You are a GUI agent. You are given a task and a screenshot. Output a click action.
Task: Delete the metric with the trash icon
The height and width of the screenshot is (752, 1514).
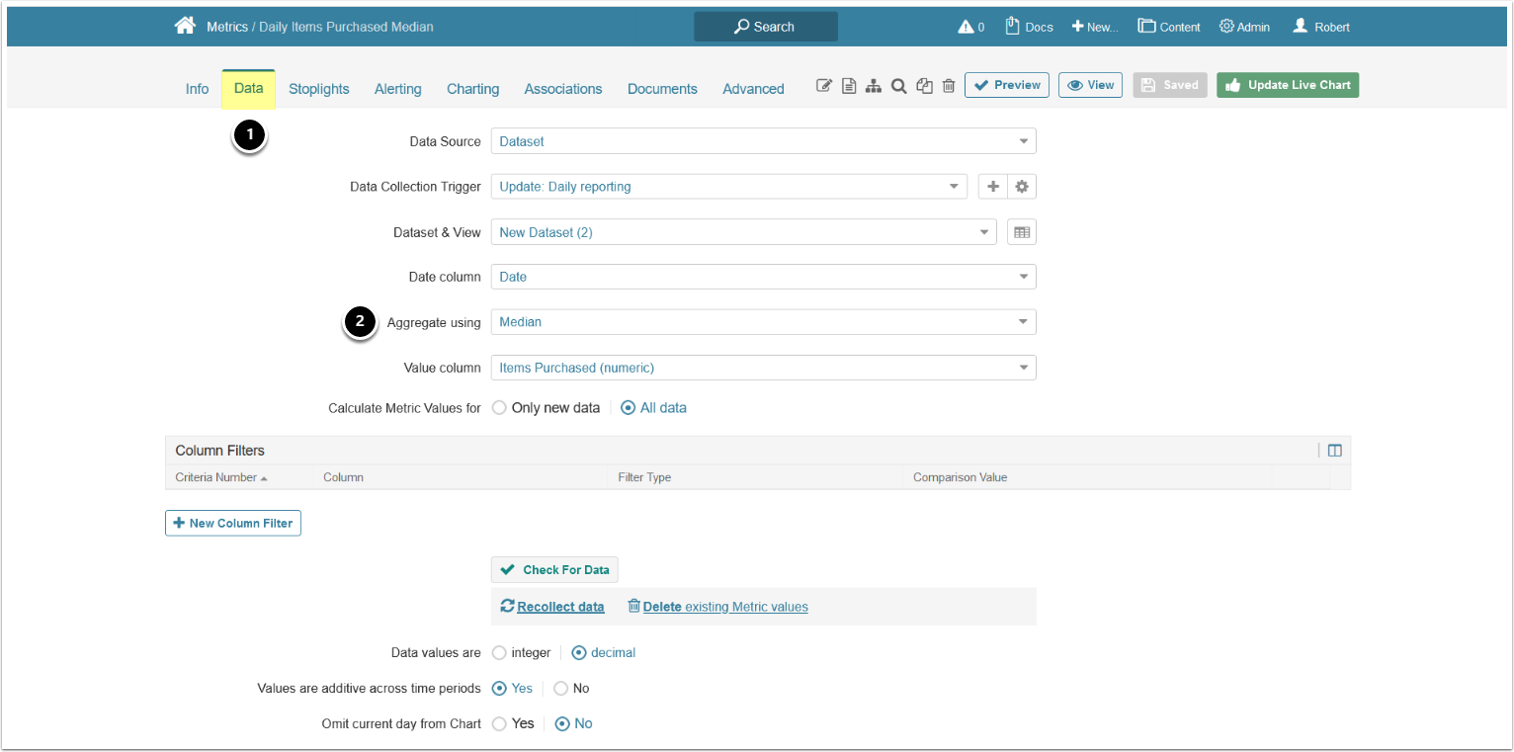[x=949, y=86]
